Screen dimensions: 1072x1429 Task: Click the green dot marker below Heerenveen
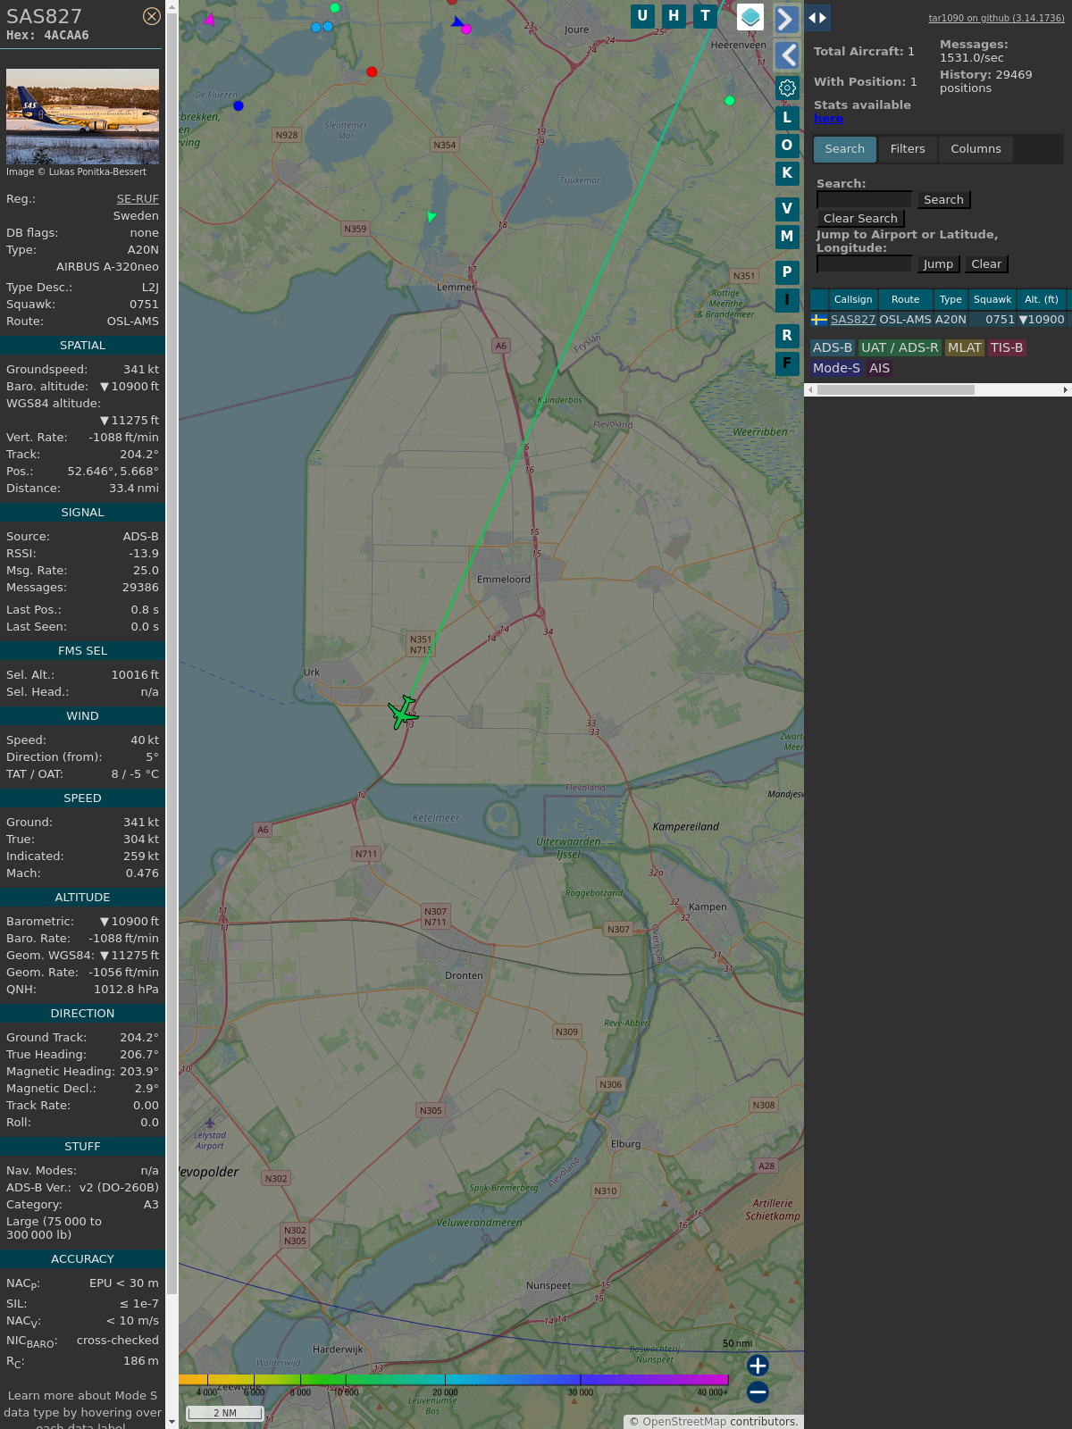click(x=730, y=101)
